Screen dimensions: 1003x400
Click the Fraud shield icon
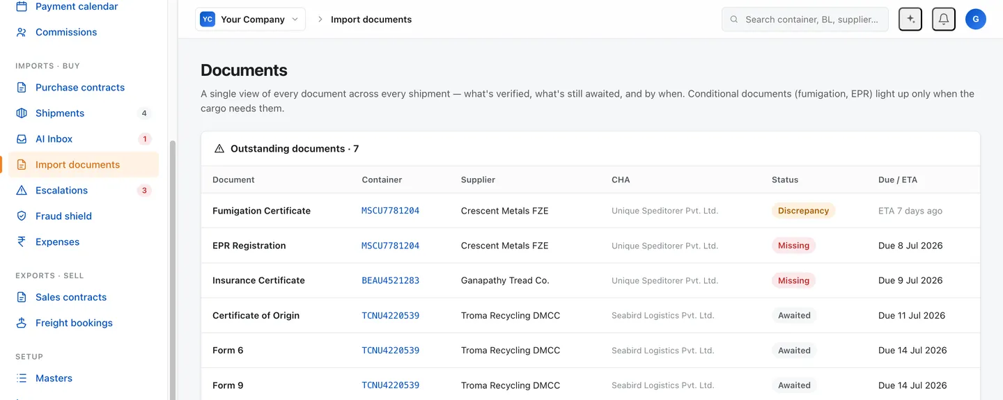[22, 216]
